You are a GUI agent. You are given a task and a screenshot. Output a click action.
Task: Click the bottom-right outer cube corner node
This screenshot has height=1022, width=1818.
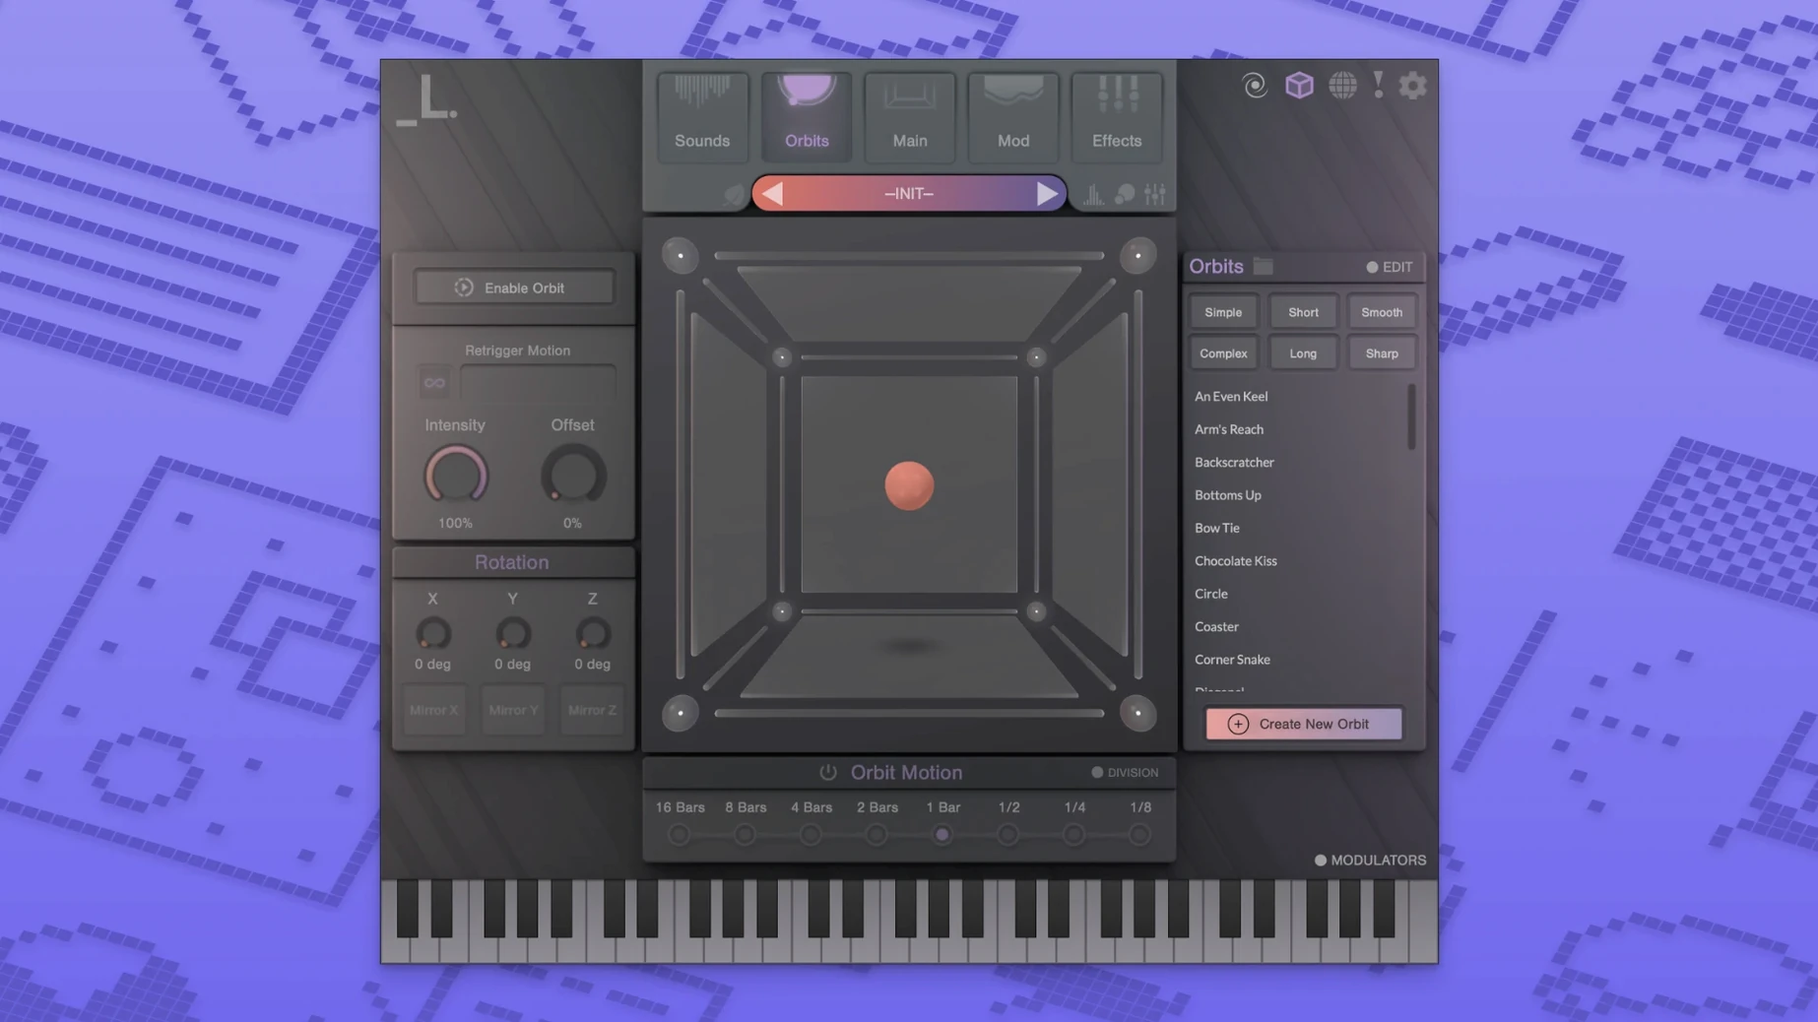pyautogui.click(x=1137, y=713)
